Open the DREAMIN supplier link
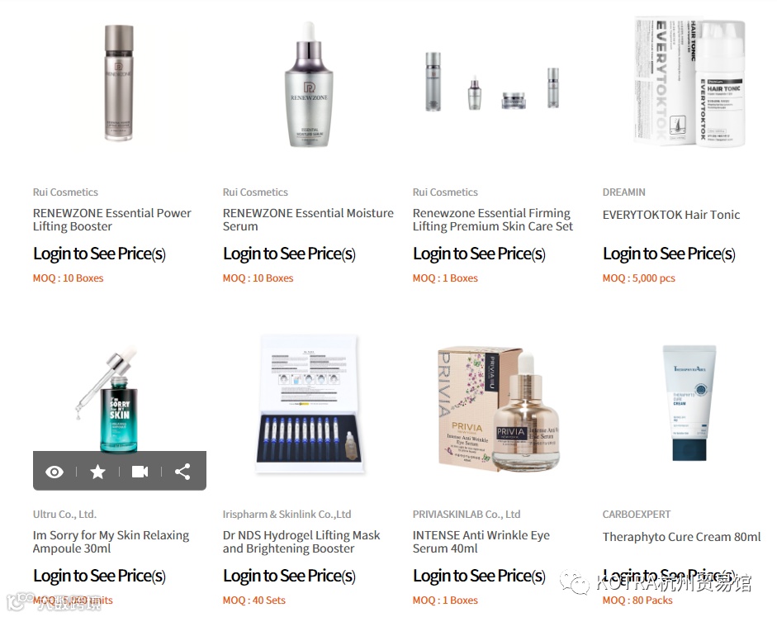This screenshot has height=617, width=777. [624, 192]
